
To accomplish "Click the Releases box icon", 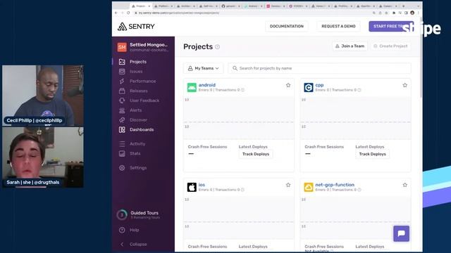I will (122, 91).
